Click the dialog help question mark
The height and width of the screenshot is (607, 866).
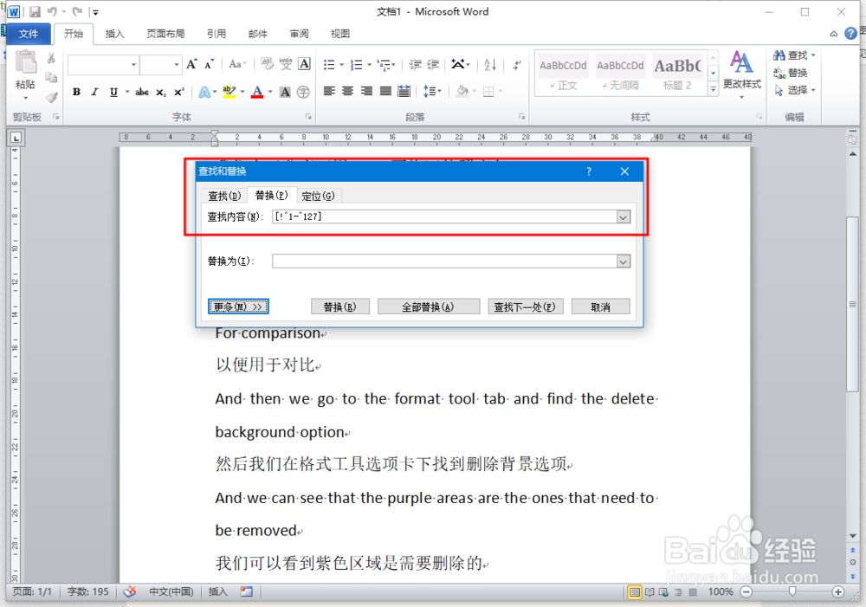[x=589, y=171]
